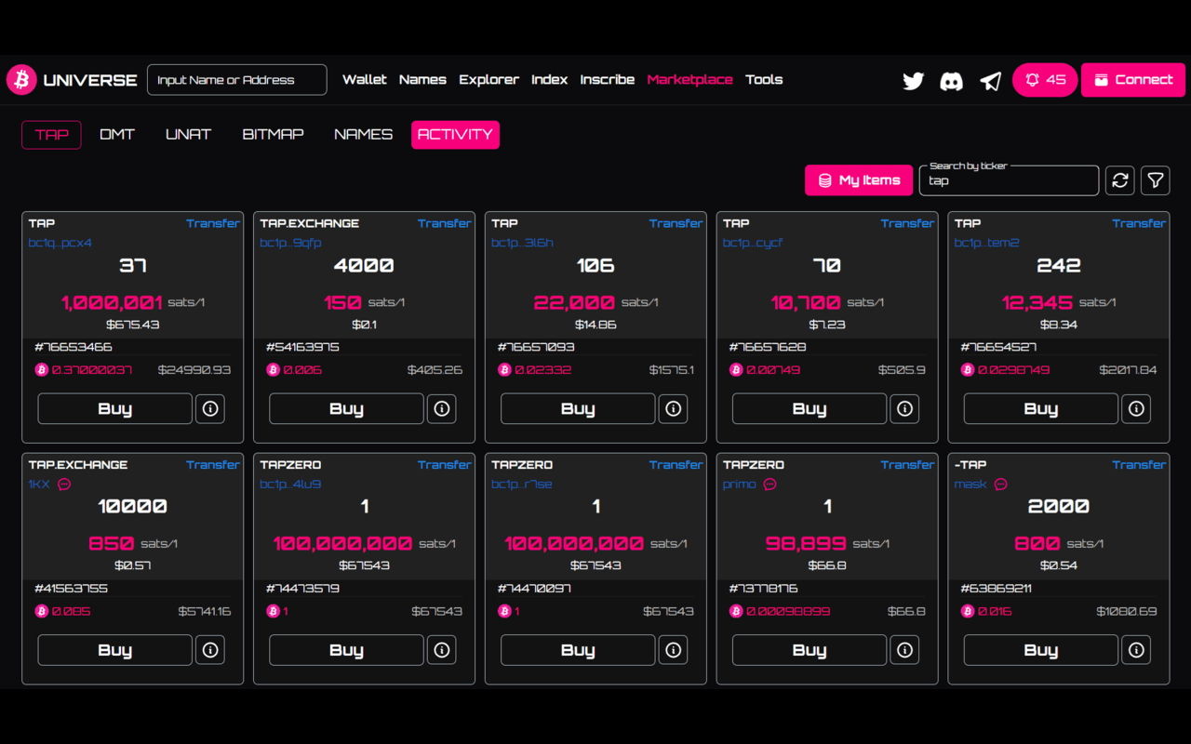Open the Wallet menu item

[364, 80]
